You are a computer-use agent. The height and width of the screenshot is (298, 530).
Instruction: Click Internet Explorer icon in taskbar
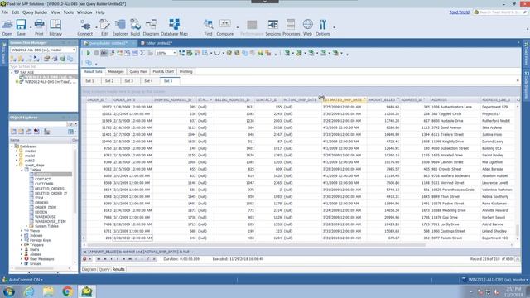point(29,291)
